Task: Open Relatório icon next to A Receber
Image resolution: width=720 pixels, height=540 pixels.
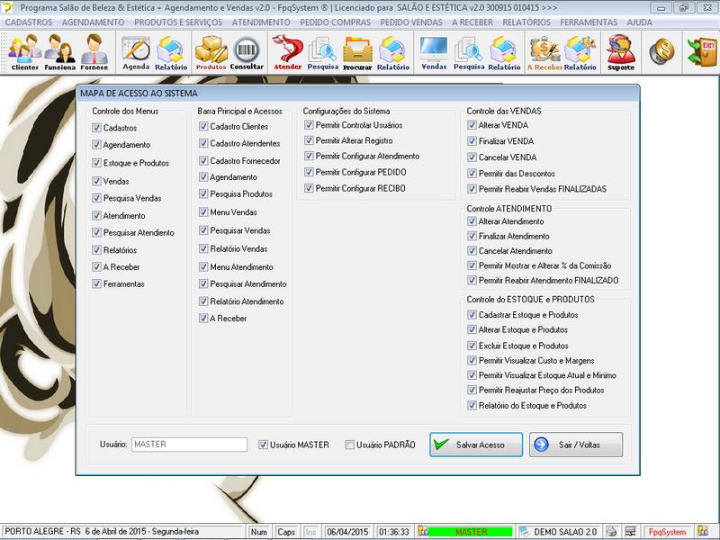Action: pos(580,52)
